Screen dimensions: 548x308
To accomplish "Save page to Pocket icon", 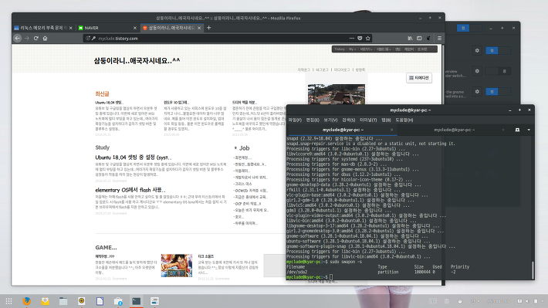I will (x=360, y=39).
